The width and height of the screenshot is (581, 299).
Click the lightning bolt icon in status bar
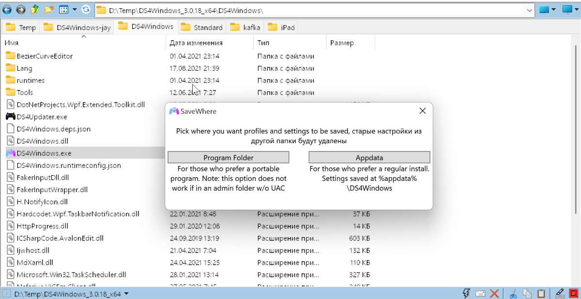tap(467, 293)
